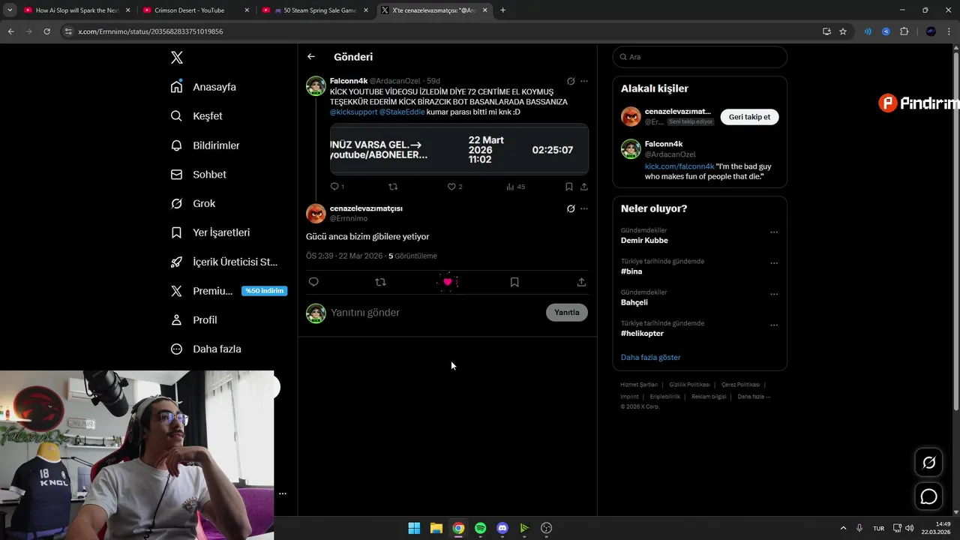Open Sohbet envelope icon
This screenshot has height=540, width=960.
coord(176,174)
